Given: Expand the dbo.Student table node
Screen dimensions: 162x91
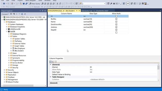Looking at the screenshot, I should point(11,51).
